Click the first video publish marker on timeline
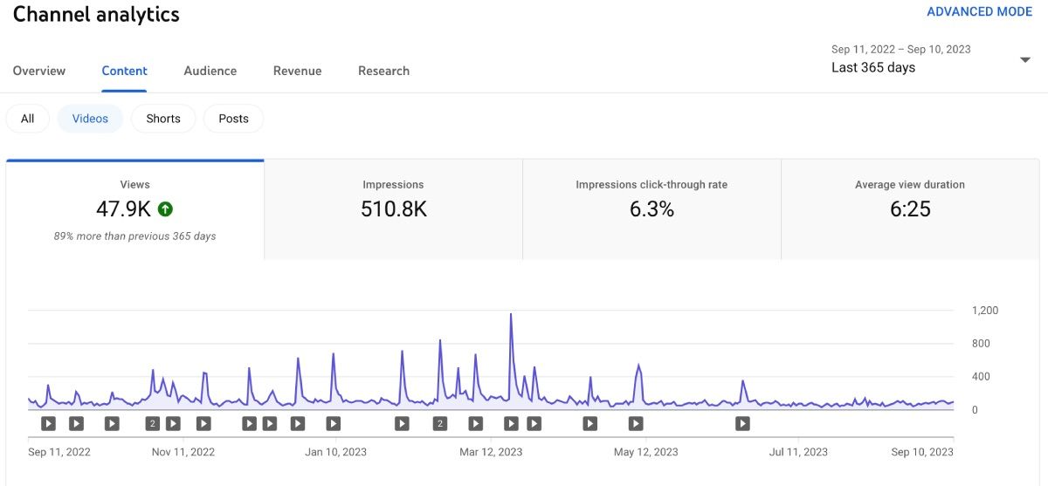The width and height of the screenshot is (1048, 486). (48, 424)
